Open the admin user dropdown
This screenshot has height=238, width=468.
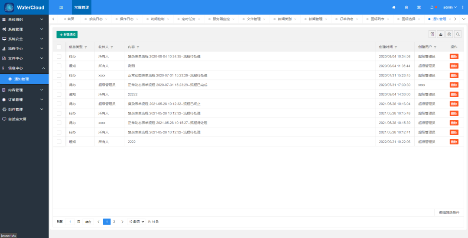(450, 7)
